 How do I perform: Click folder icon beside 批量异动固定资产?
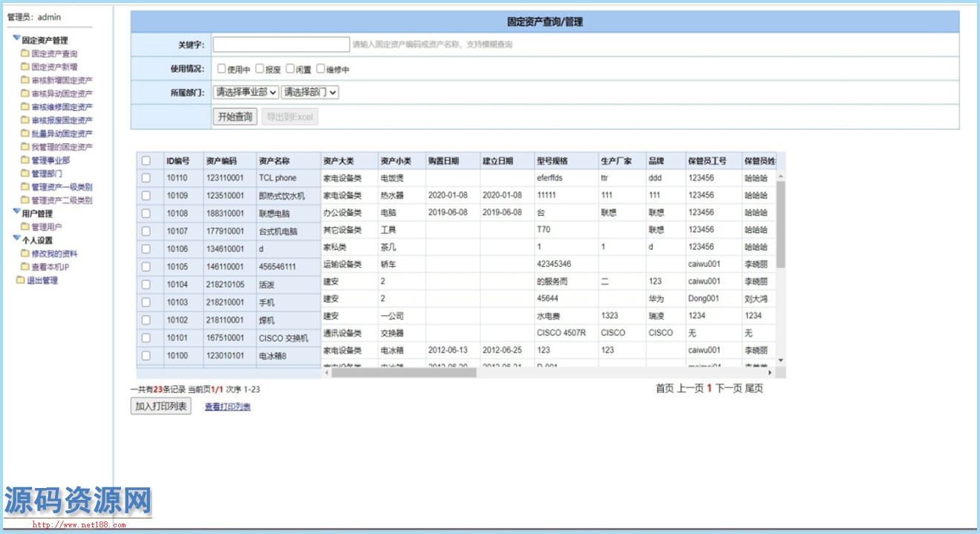tap(25, 133)
